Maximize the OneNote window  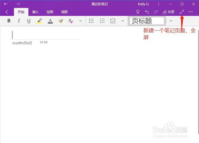coord(182,4)
